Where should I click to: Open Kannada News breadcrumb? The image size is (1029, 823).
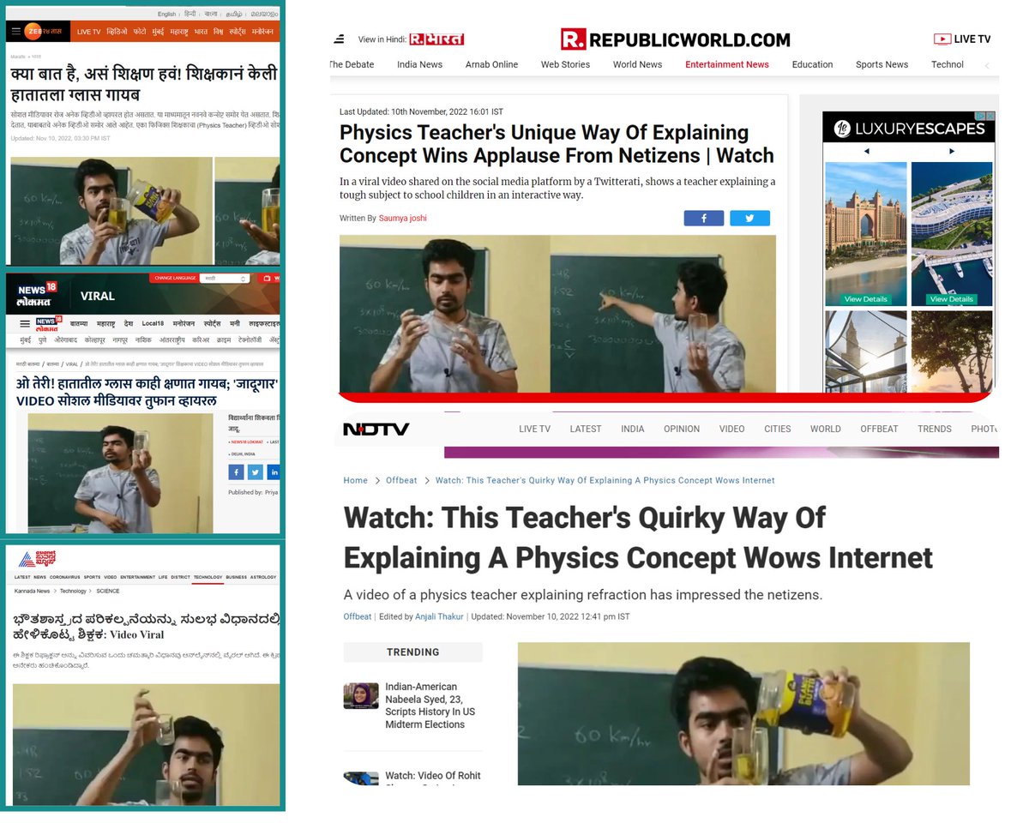[x=33, y=591]
